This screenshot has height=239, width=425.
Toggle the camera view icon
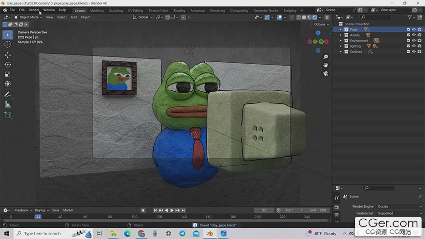pos(326,73)
